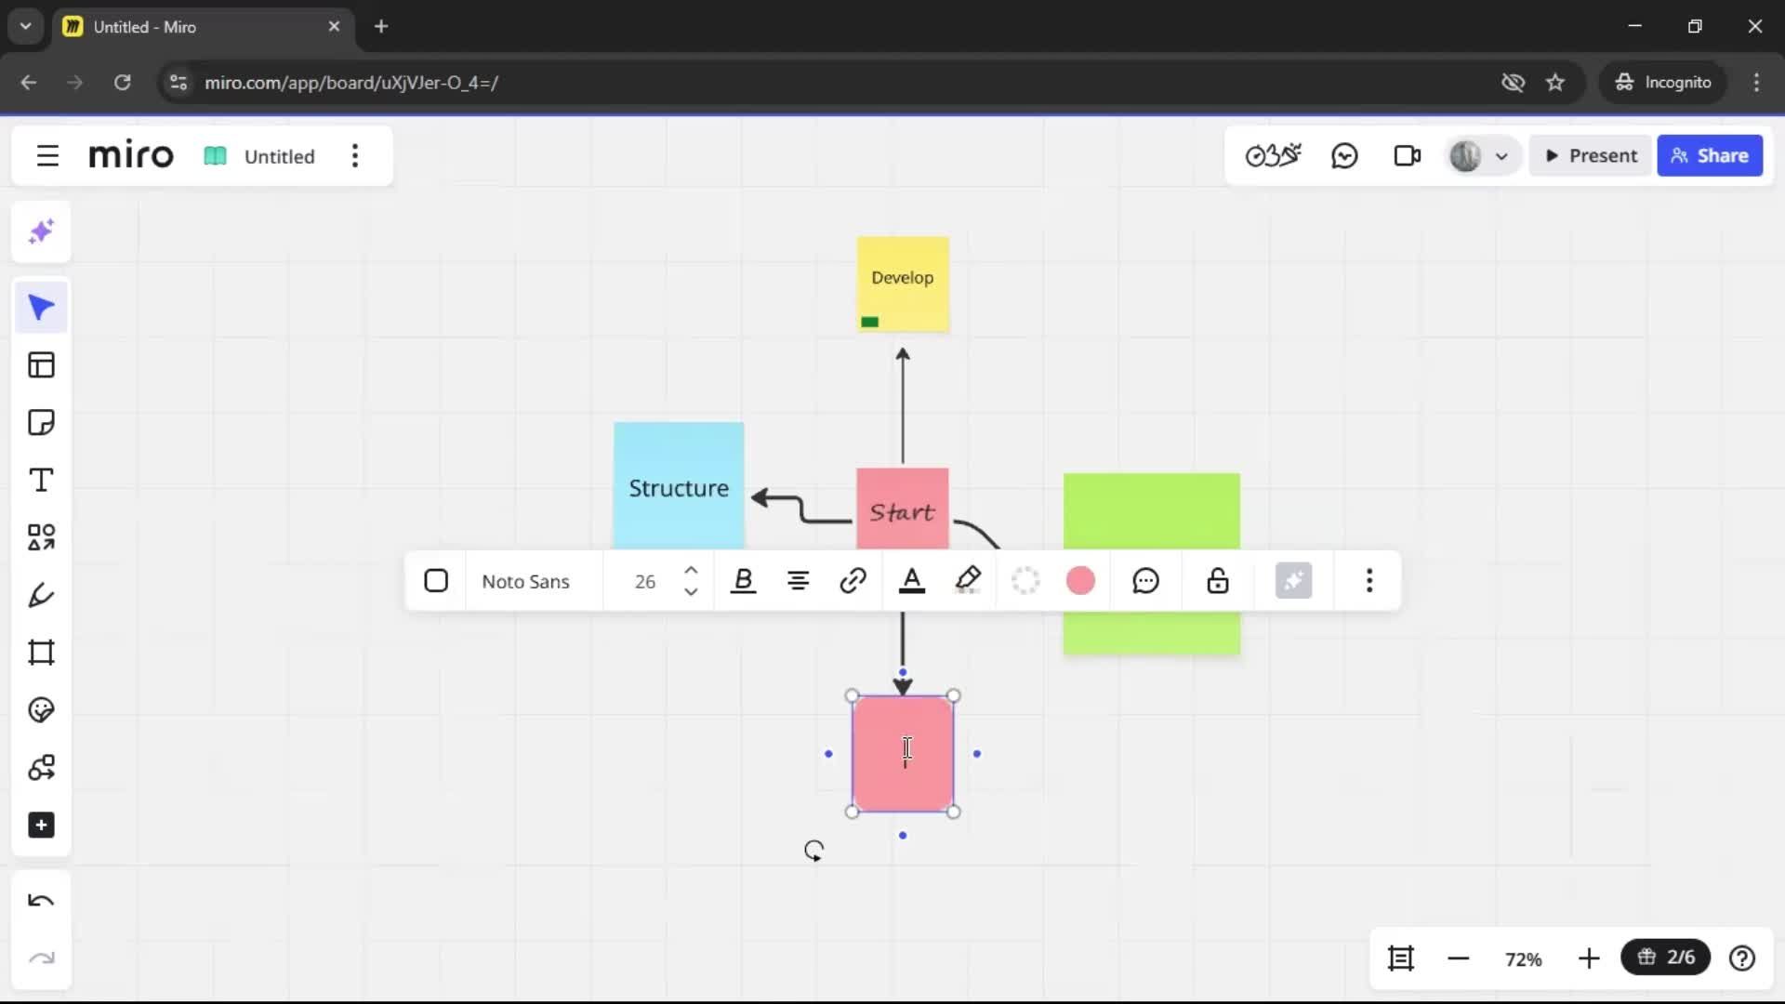Select the Frame tool in sidebar

click(41, 653)
